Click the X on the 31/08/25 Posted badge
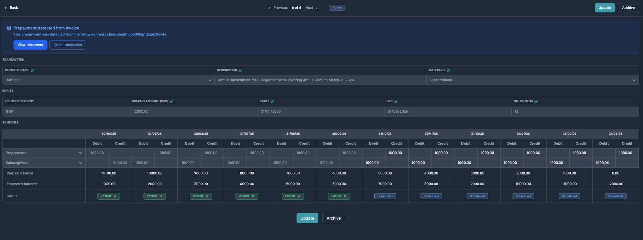This screenshot has width=643, height=240. [299, 196]
